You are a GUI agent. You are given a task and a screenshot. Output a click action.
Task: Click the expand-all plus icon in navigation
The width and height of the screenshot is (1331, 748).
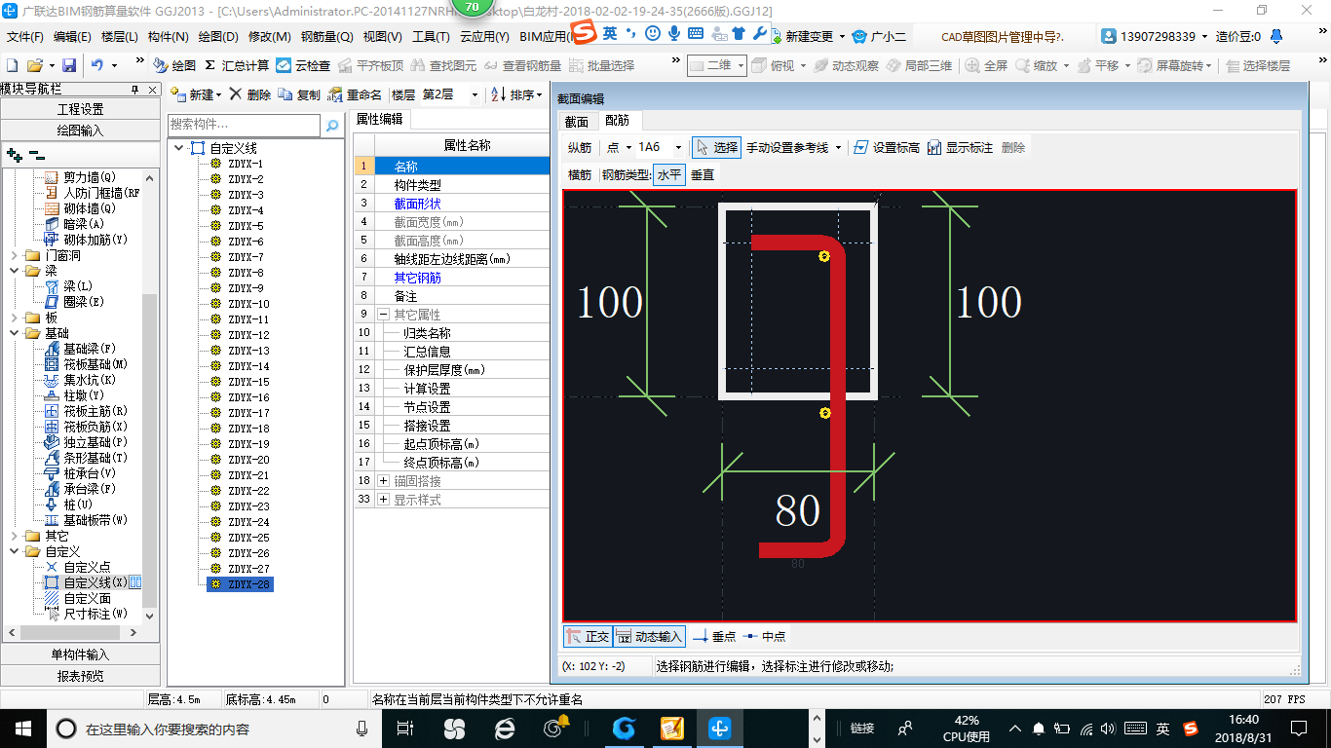14,154
